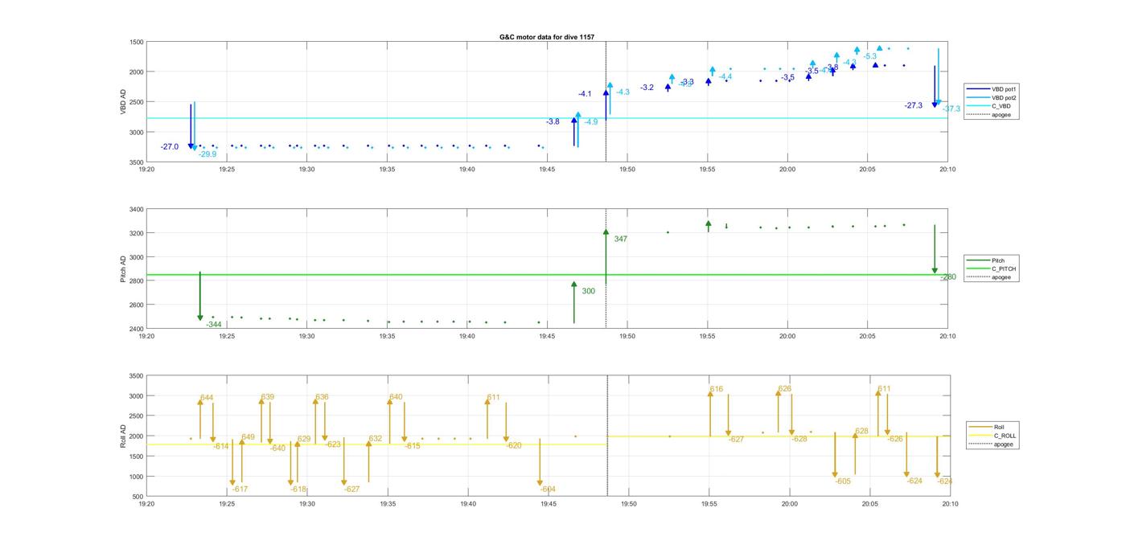Click the '-604' roll data label

(547, 489)
